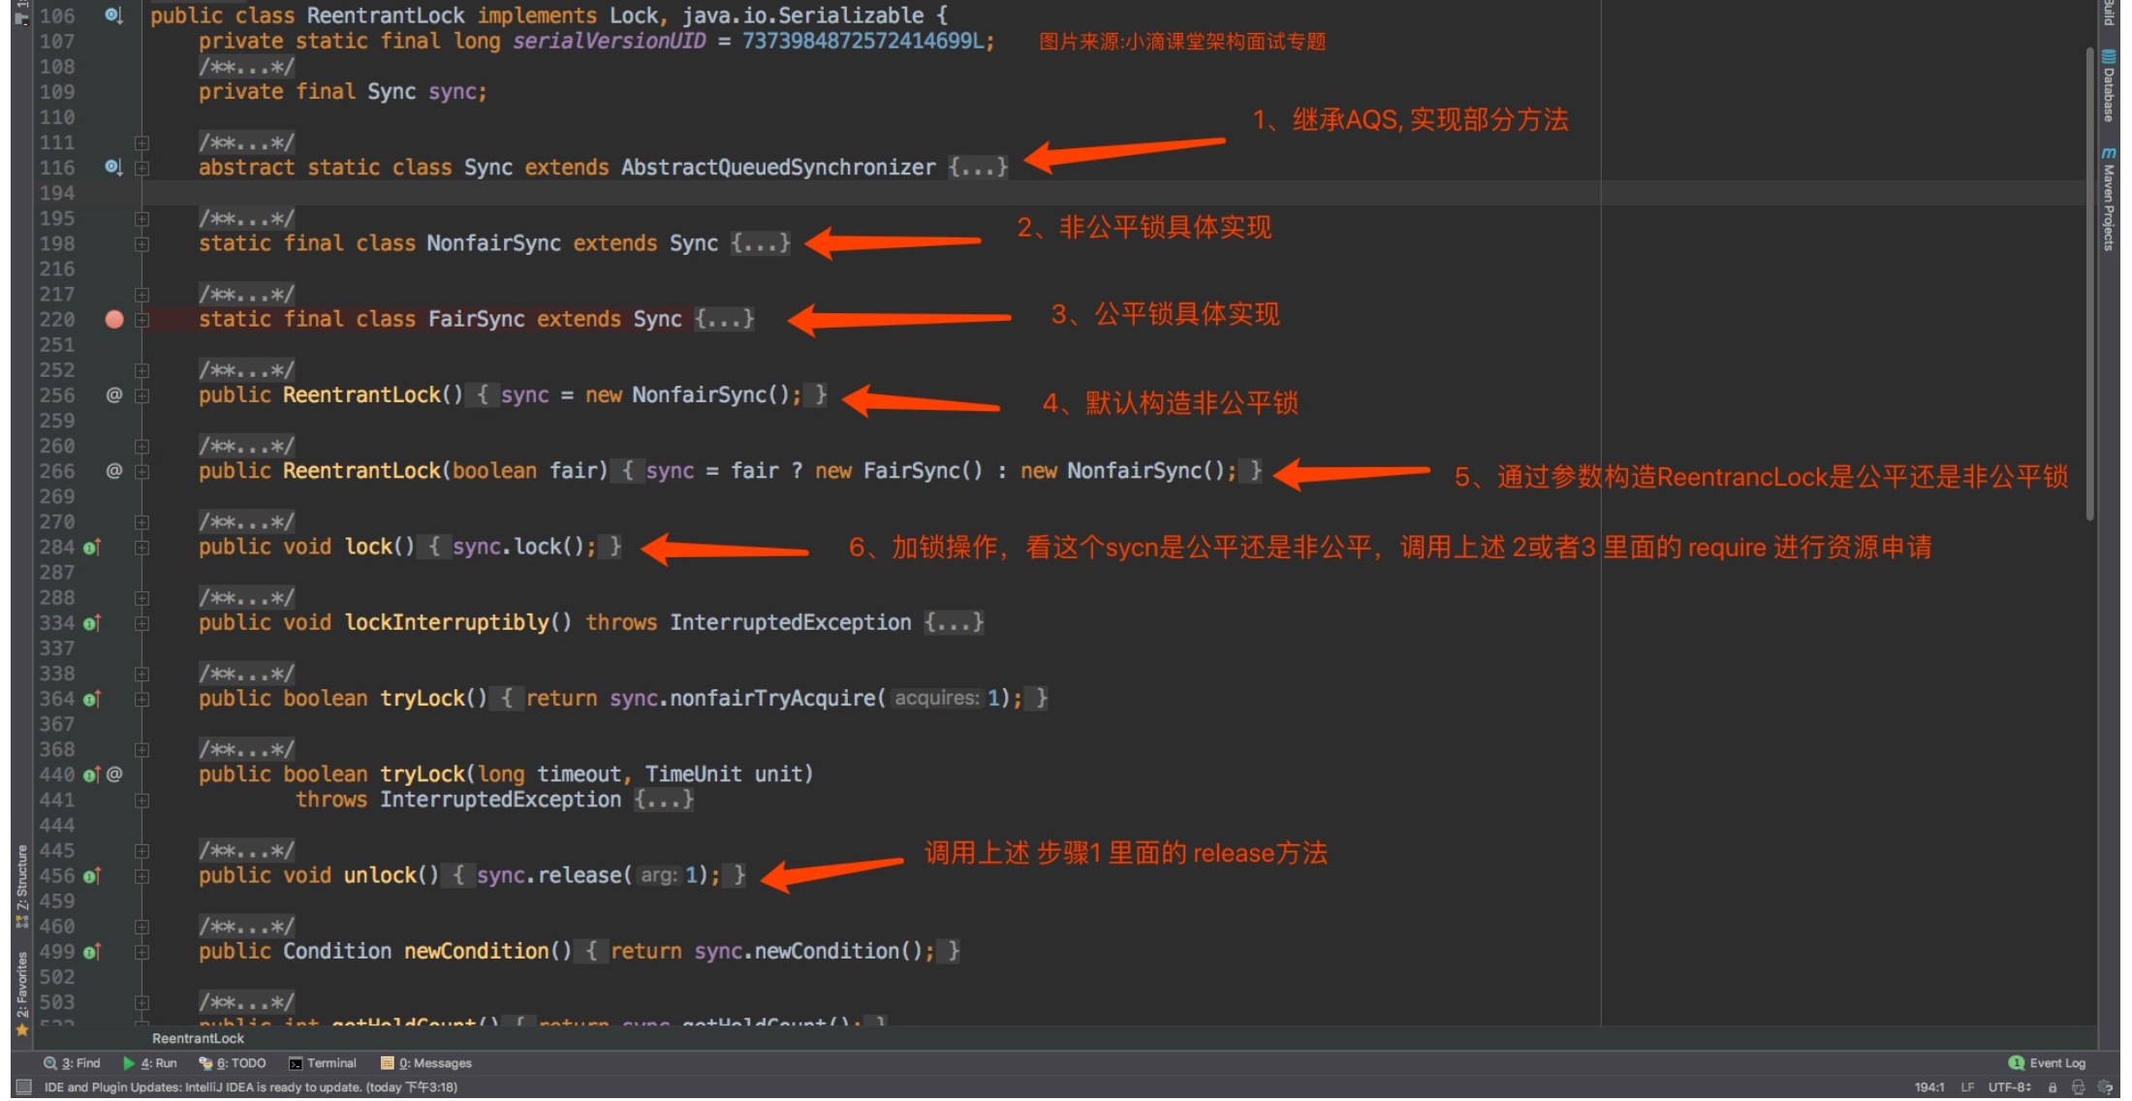Image resolution: width=2132 pixels, height=1101 pixels.
Task: Click the implements gutter icon beside unlock()
Action: (91, 875)
